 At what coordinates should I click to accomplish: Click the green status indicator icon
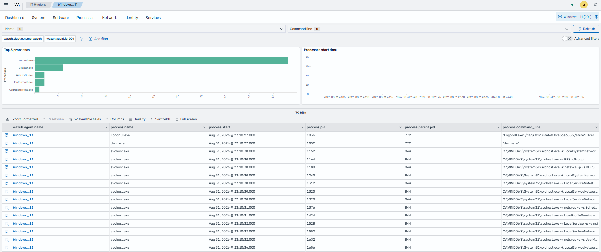572,5
